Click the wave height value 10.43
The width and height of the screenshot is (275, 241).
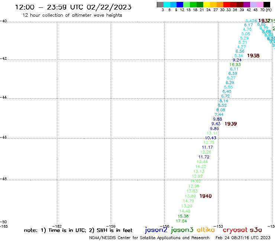[210, 138]
